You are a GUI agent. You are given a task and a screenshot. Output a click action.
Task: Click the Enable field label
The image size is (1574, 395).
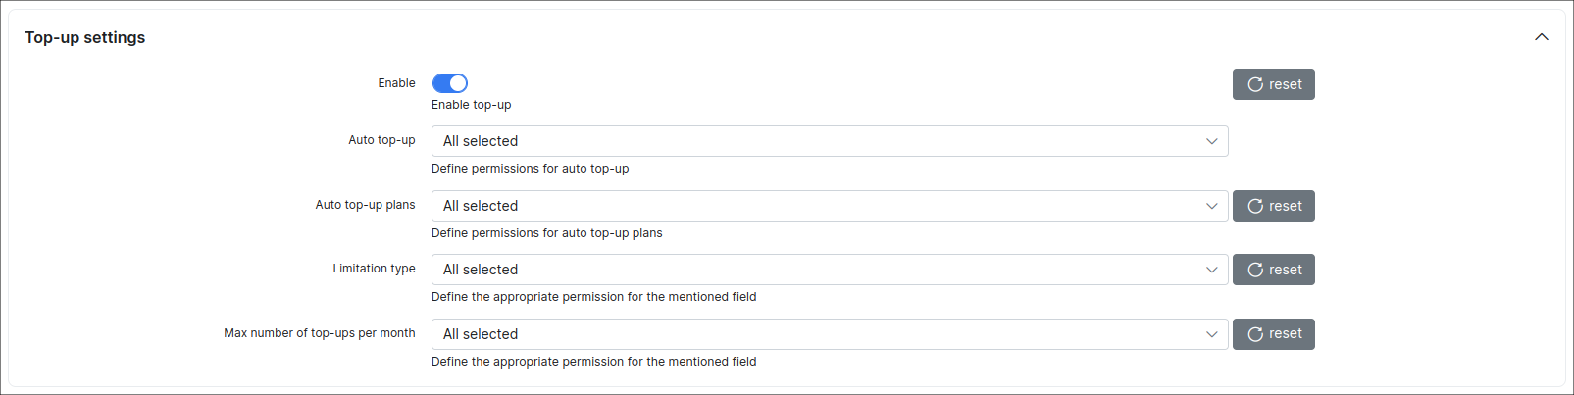point(396,83)
